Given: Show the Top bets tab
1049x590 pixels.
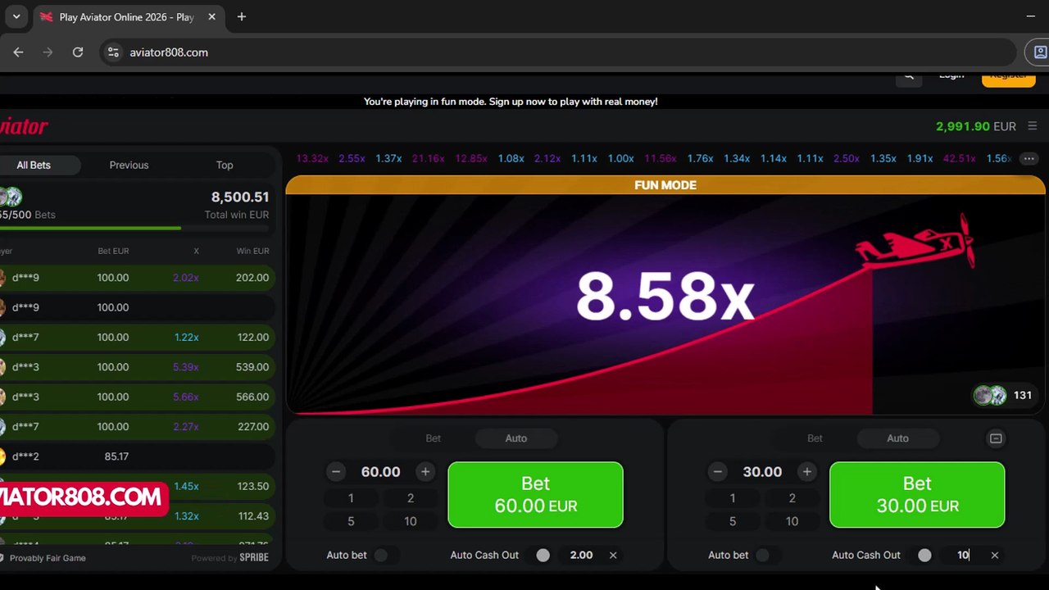Looking at the screenshot, I should pyautogui.click(x=225, y=165).
